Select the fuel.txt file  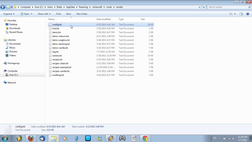(101, 28)
